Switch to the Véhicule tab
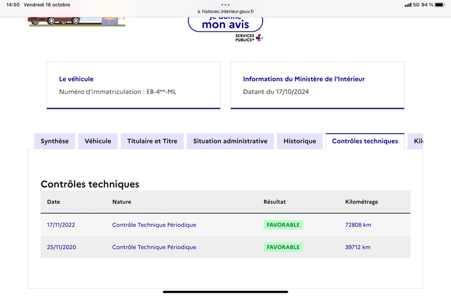 pyautogui.click(x=98, y=142)
